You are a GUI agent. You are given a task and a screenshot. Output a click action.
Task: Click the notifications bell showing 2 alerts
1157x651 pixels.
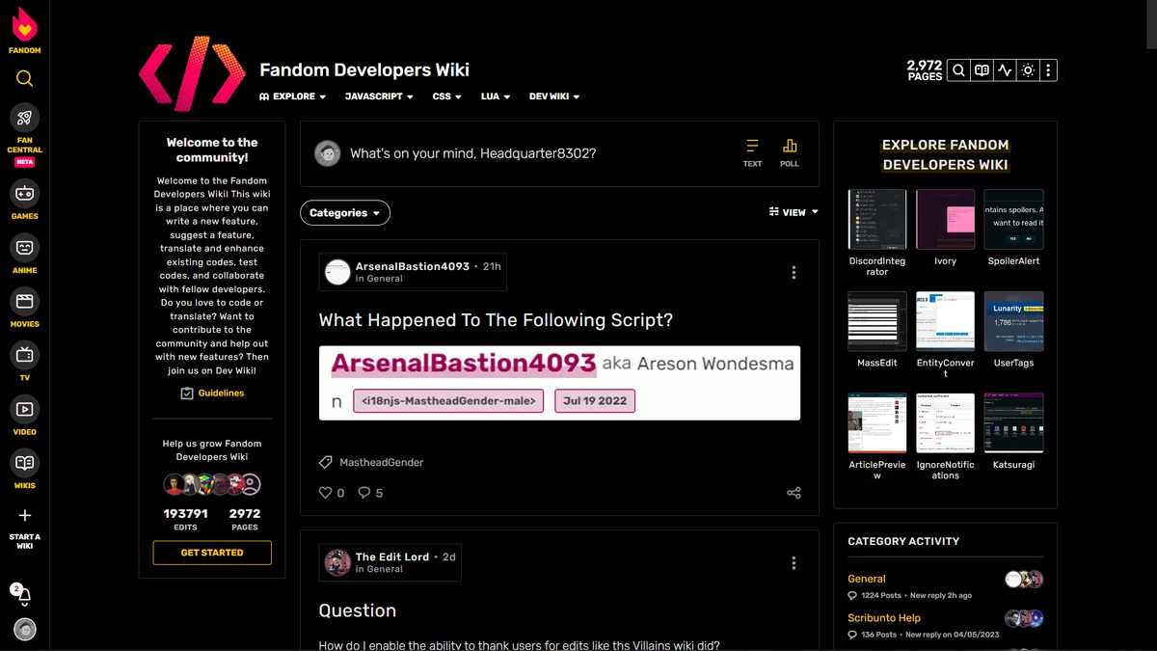tap(24, 596)
